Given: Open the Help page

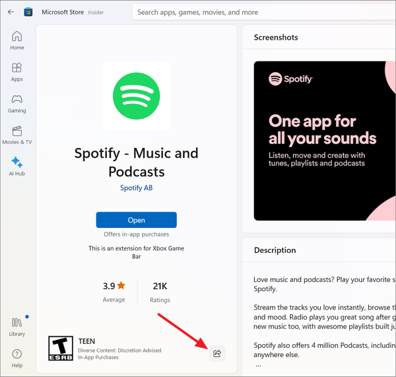Looking at the screenshot, I should pyautogui.click(x=17, y=359).
